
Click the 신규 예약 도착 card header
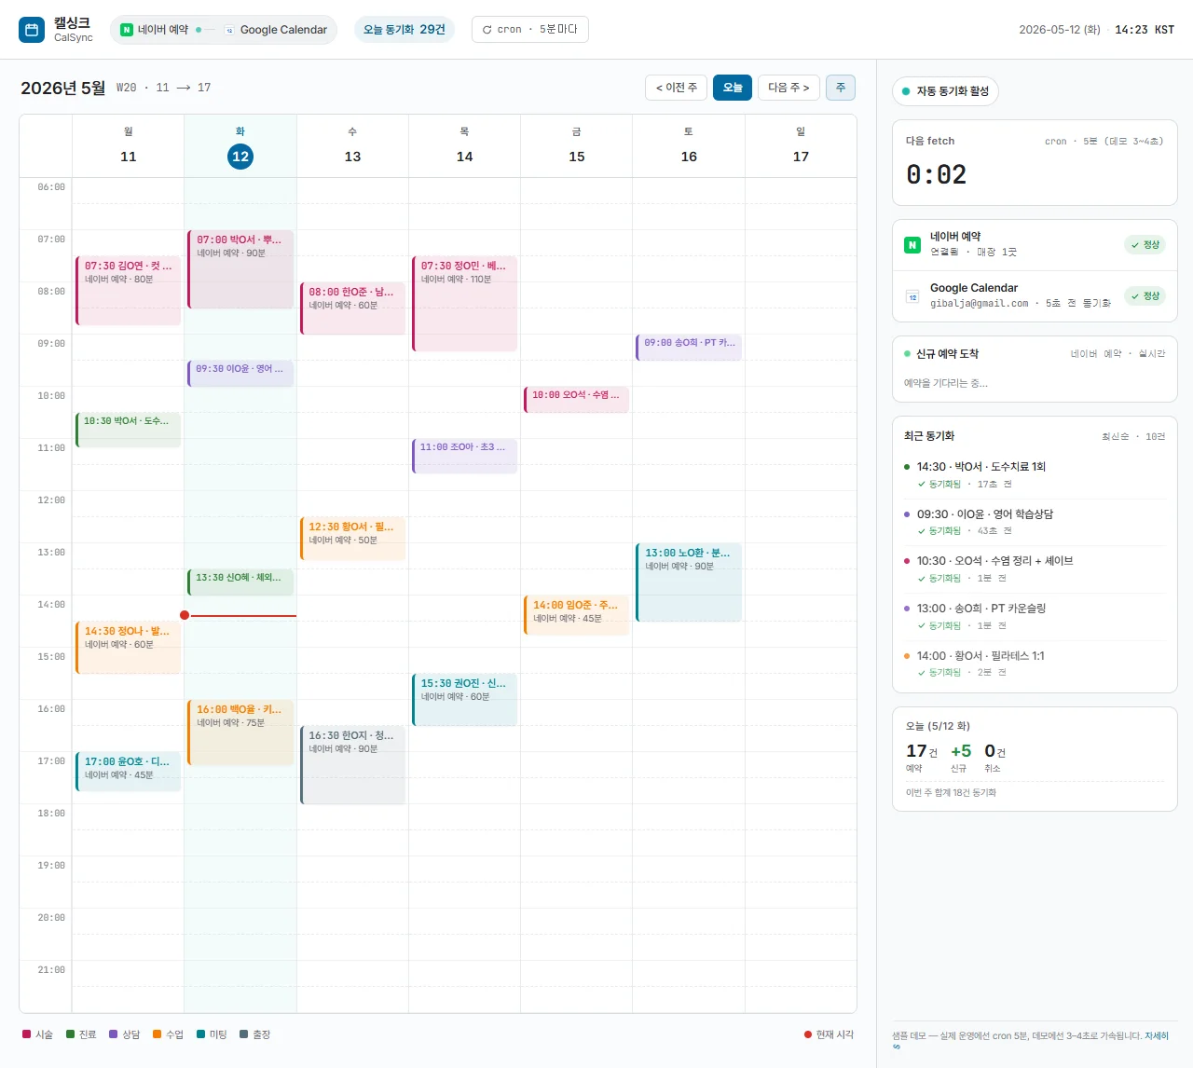[1035, 353]
